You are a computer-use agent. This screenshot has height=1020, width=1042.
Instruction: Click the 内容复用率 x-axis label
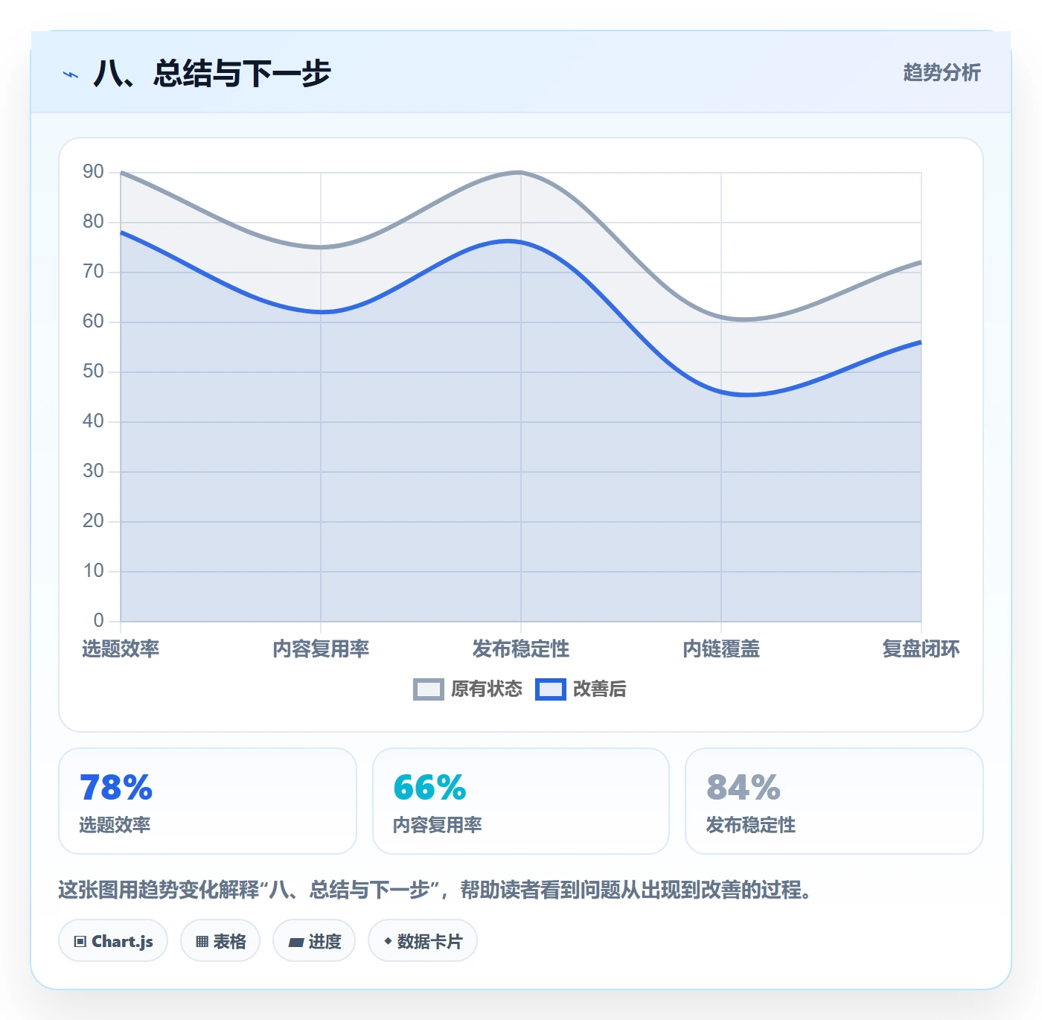click(x=321, y=649)
